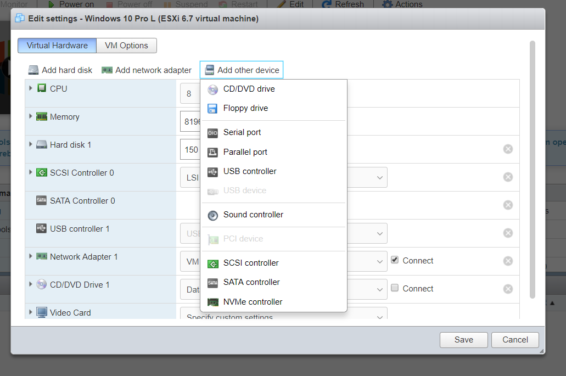Screen dimensions: 566x376
Task: Choose CD/DVD drive from menu
Action: pyautogui.click(x=273, y=89)
